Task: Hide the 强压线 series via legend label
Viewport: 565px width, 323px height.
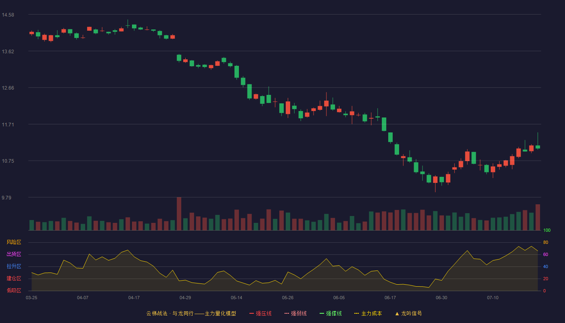Action: pos(264,313)
